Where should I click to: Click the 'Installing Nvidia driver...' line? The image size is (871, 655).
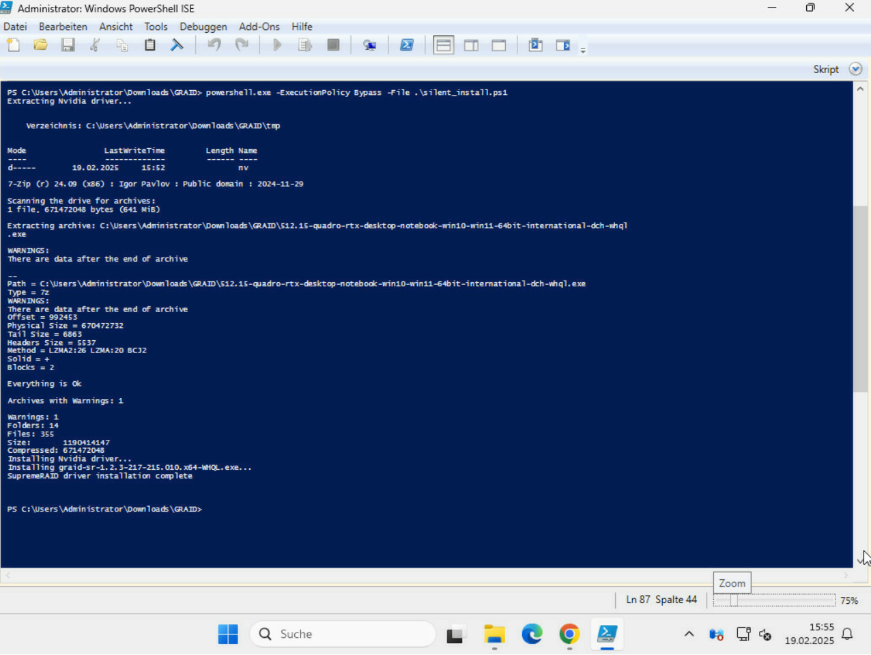tap(70, 459)
